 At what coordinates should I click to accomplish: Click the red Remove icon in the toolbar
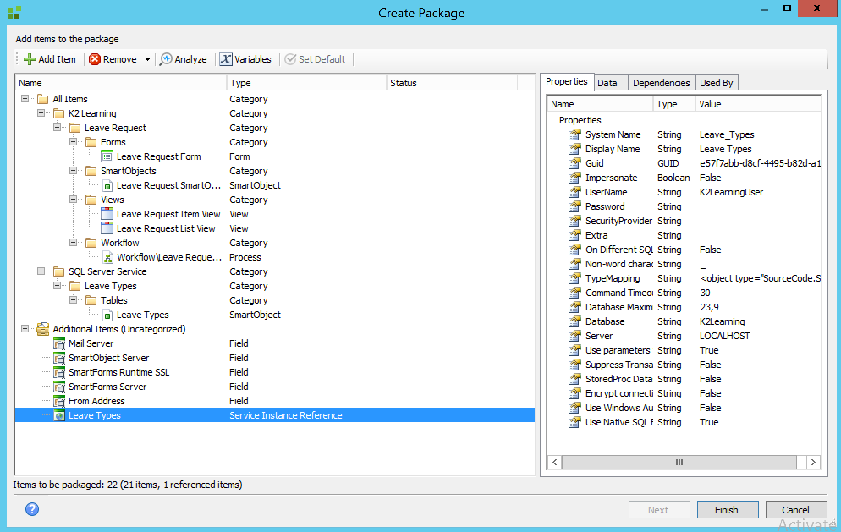pyautogui.click(x=95, y=59)
